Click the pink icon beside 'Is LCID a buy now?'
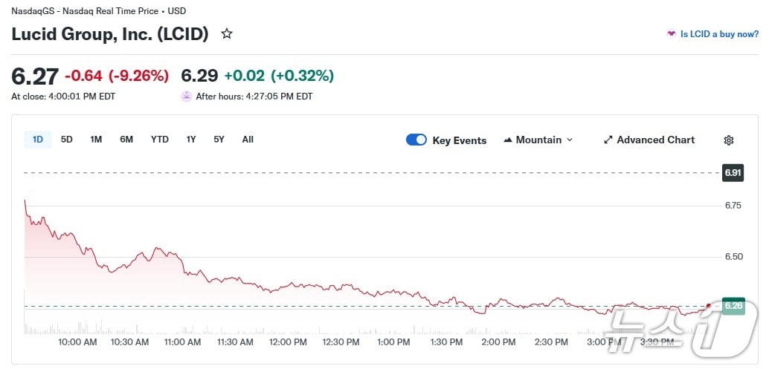This screenshot has height=369, width=769. [x=672, y=34]
